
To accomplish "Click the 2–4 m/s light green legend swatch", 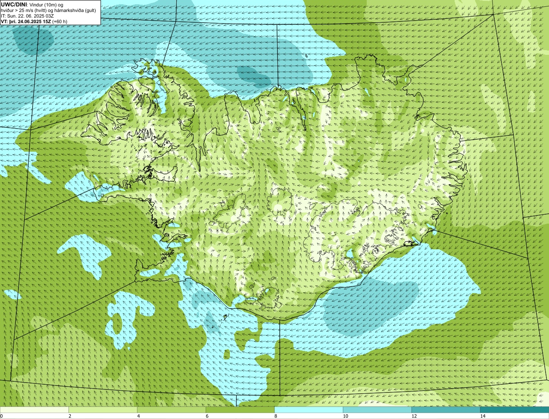I will click(103, 410).
